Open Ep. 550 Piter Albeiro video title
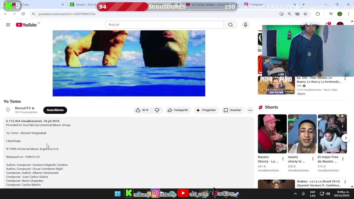This screenshot has height=199, width=354. click(x=319, y=80)
